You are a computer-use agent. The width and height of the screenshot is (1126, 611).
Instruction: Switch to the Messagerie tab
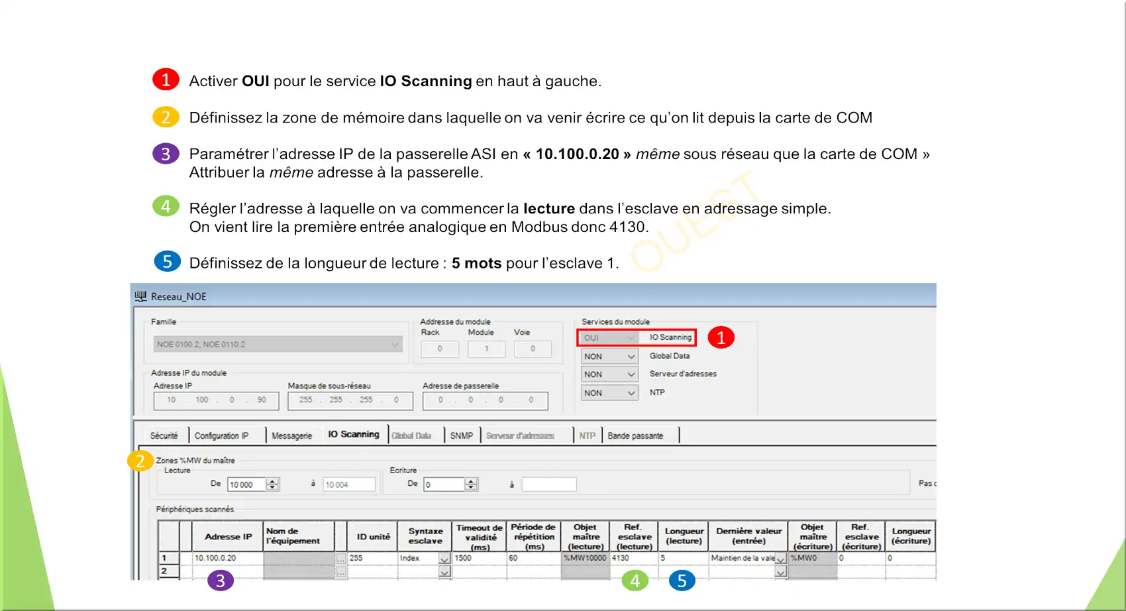[291, 435]
